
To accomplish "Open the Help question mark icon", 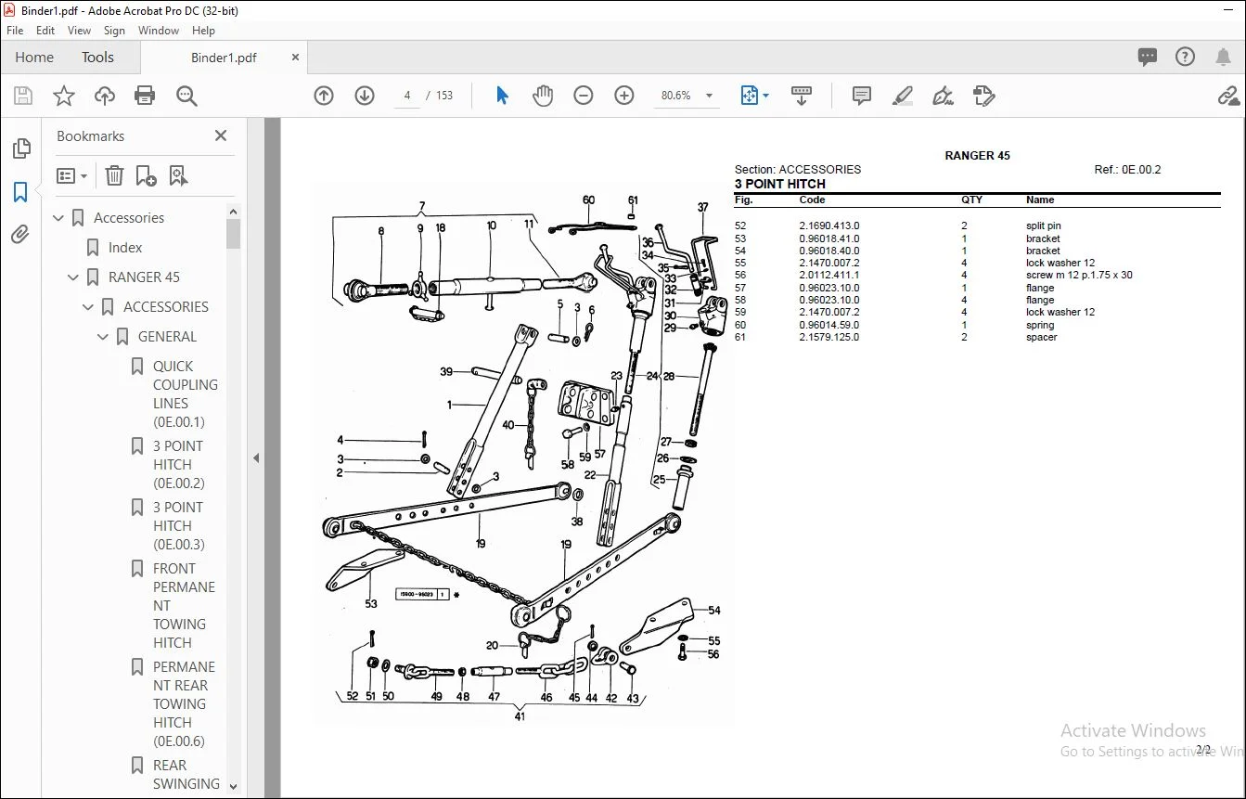I will (x=1185, y=57).
